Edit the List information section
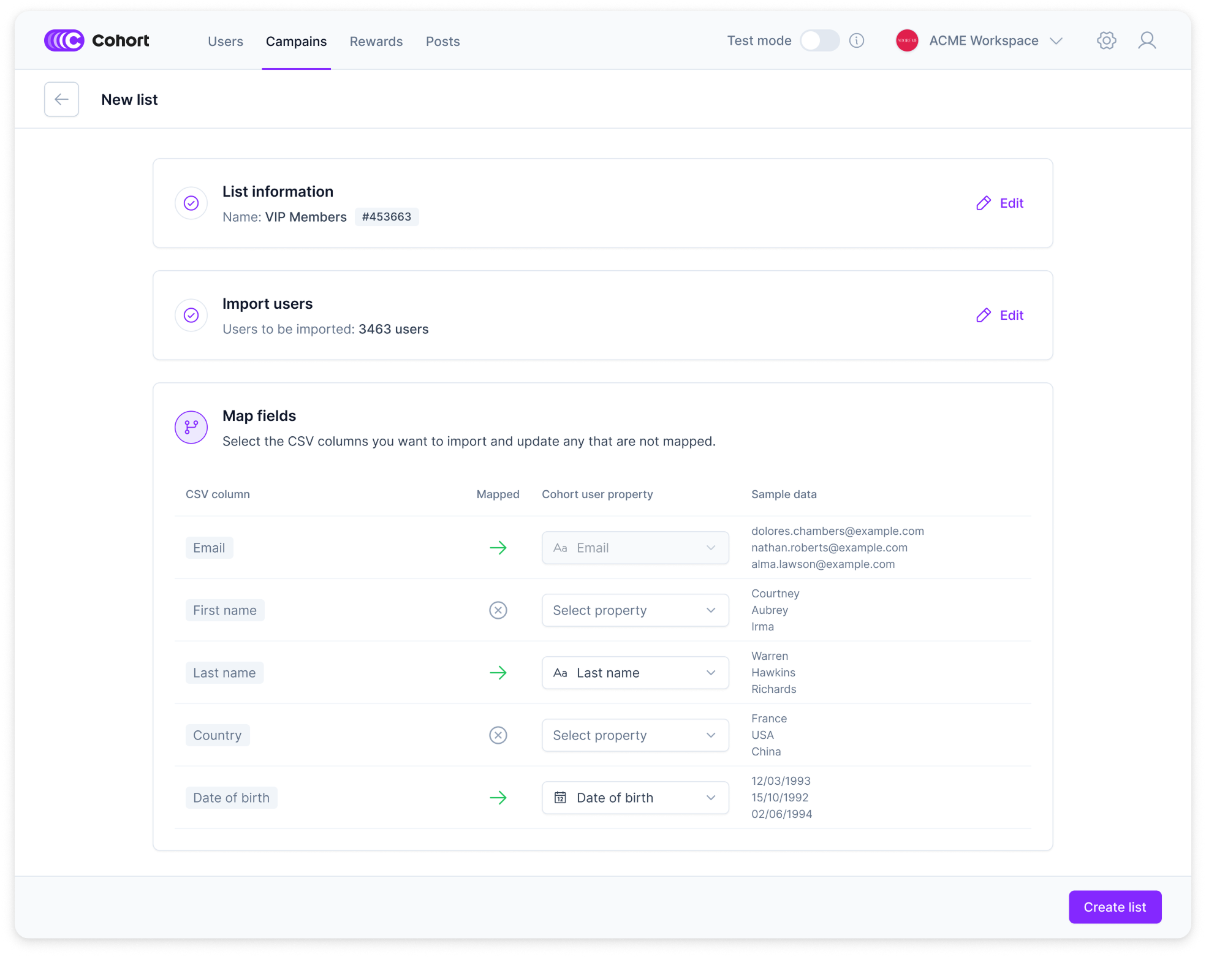The height and width of the screenshot is (957, 1206). pyautogui.click(x=1000, y=203)
